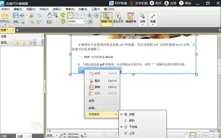The width and height of the screenshot is (221, 138).
Task: Toggle the highlighted continuous page layout icon
Action: (x=193, y=135)
